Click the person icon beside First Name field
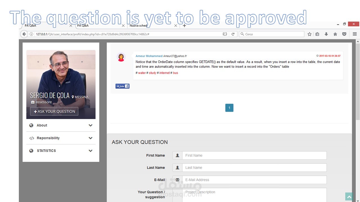This screenshot has height=202, width=360. (x=177, y=155)
